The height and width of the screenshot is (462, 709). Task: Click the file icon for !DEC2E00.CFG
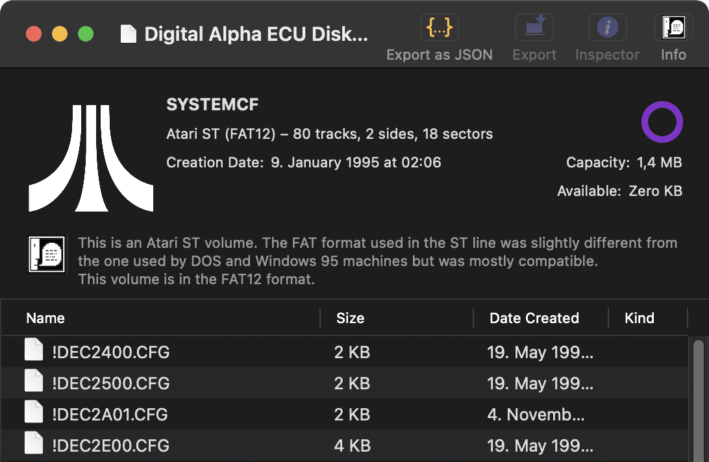point(34,446)
